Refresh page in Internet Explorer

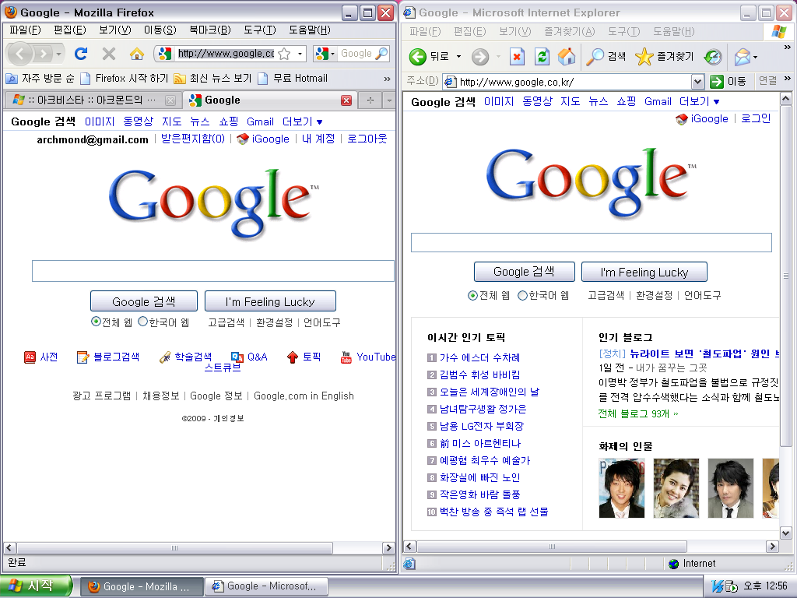(x=542, y=56)
